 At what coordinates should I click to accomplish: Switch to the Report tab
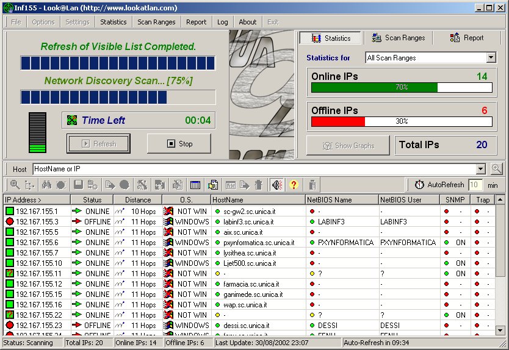[467, 38]
